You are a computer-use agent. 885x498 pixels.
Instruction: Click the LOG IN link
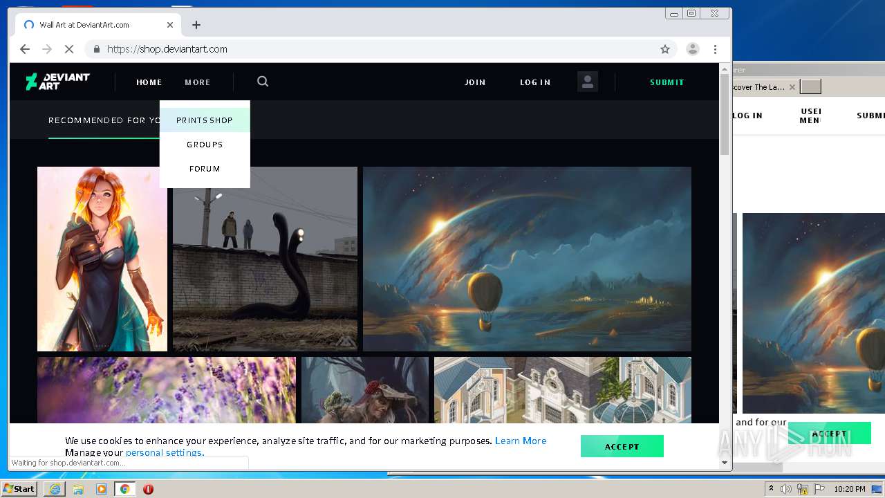click(x=535, y=82)
